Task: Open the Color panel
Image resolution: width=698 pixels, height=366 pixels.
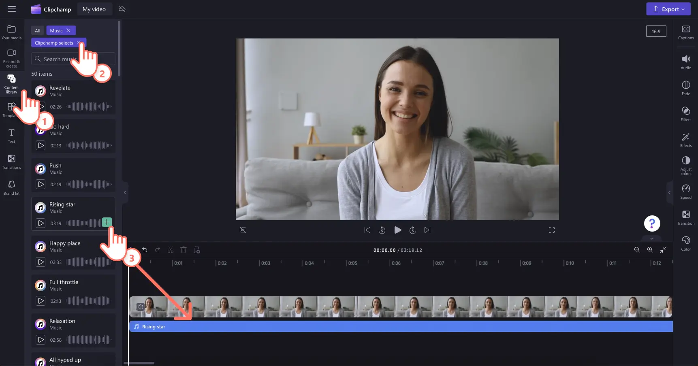Action: pos(686,243)
